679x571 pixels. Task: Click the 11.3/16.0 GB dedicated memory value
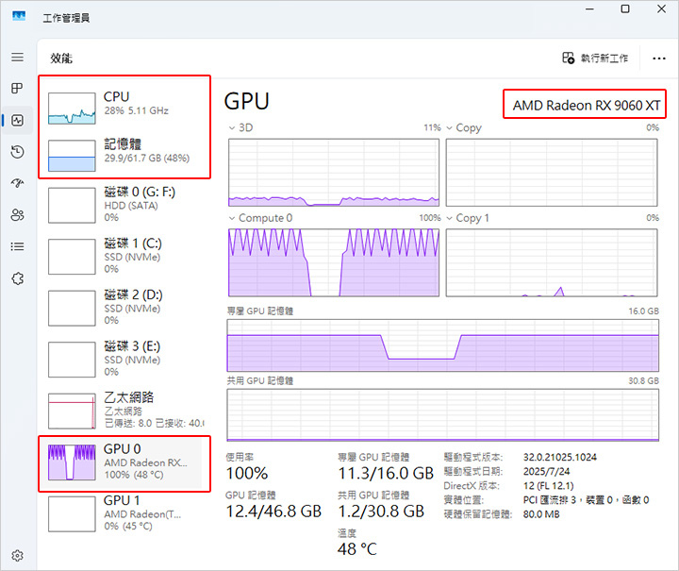[386, 473]
